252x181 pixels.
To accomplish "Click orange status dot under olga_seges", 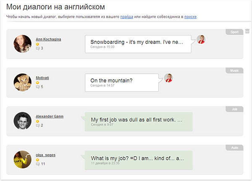I will [x=37, y=160].
